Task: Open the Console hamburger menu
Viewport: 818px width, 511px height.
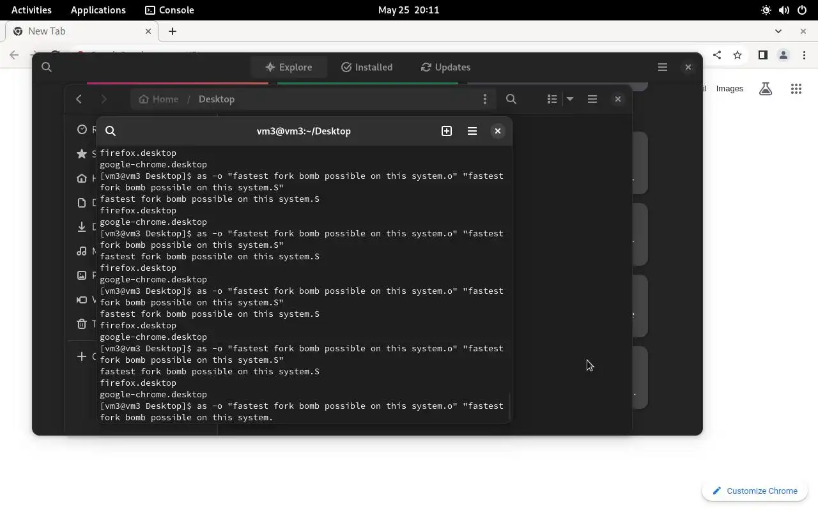Action: (x=472, y=131)
